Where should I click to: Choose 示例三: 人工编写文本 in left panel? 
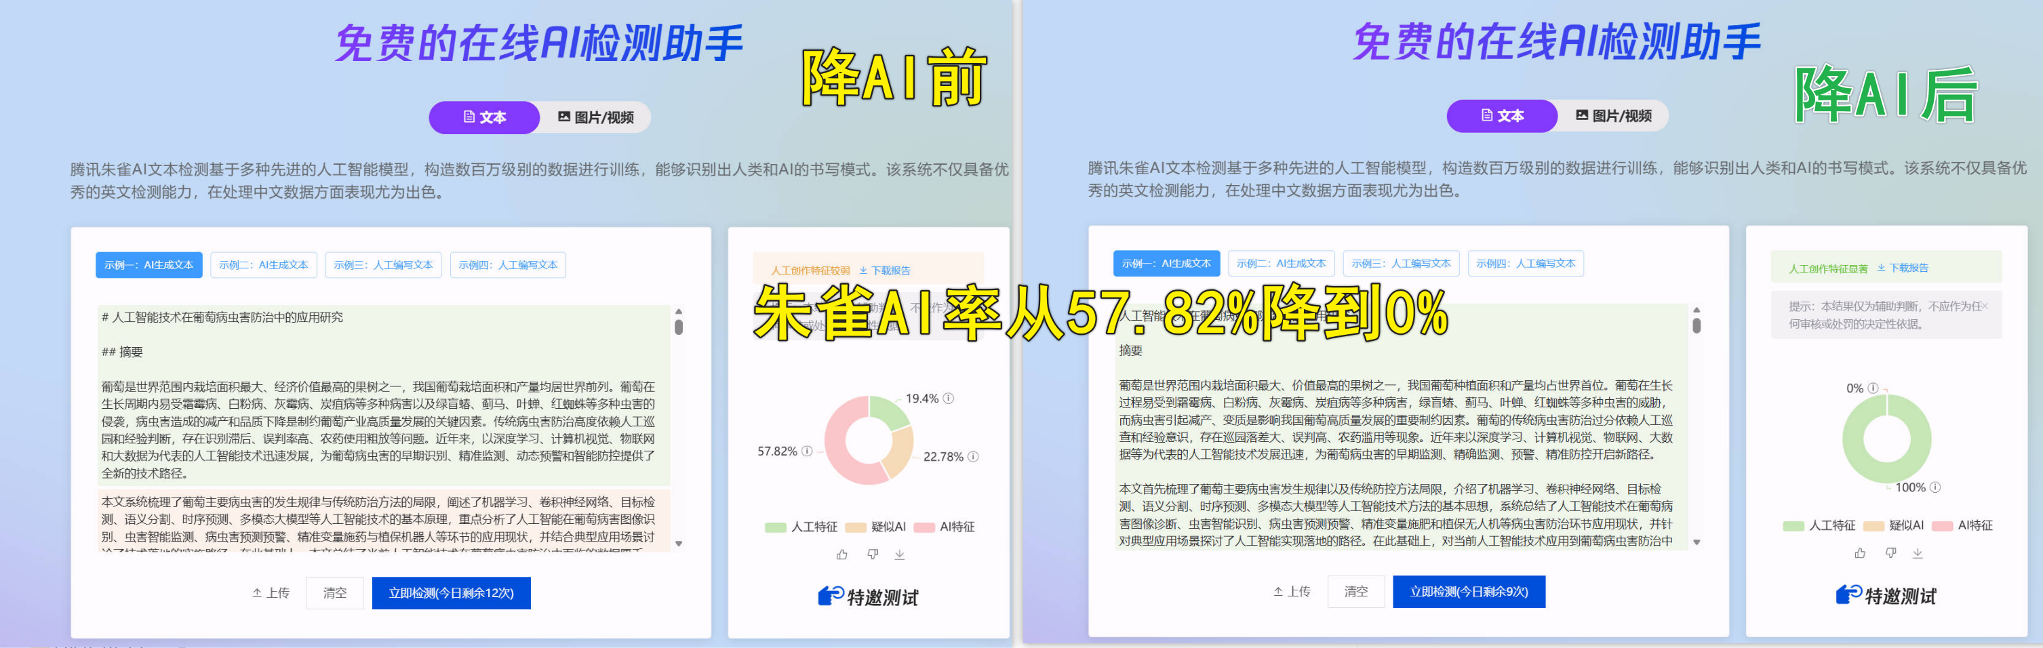pyautogui.click(x=383, y=265)
